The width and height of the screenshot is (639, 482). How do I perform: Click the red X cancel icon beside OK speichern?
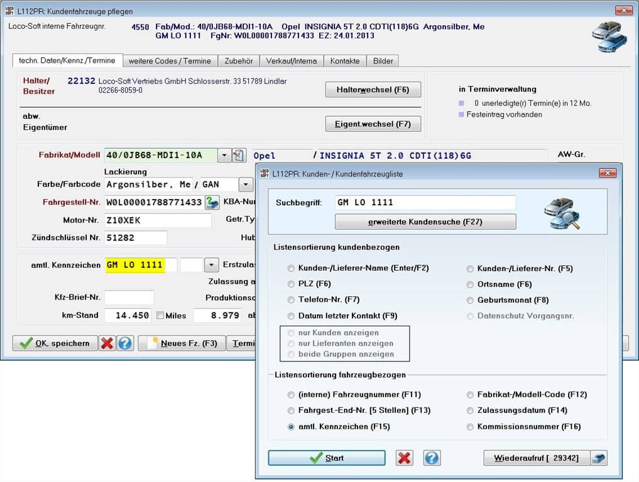107,343
